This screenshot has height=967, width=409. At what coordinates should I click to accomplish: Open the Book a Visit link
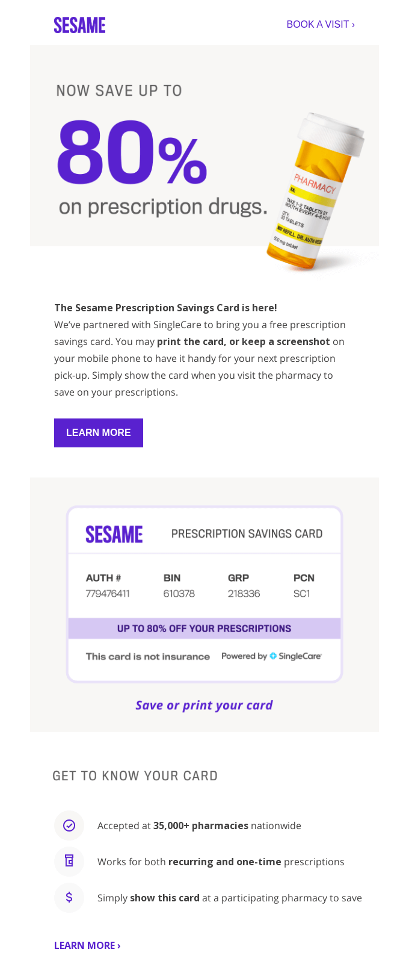[x=321, y=25]
